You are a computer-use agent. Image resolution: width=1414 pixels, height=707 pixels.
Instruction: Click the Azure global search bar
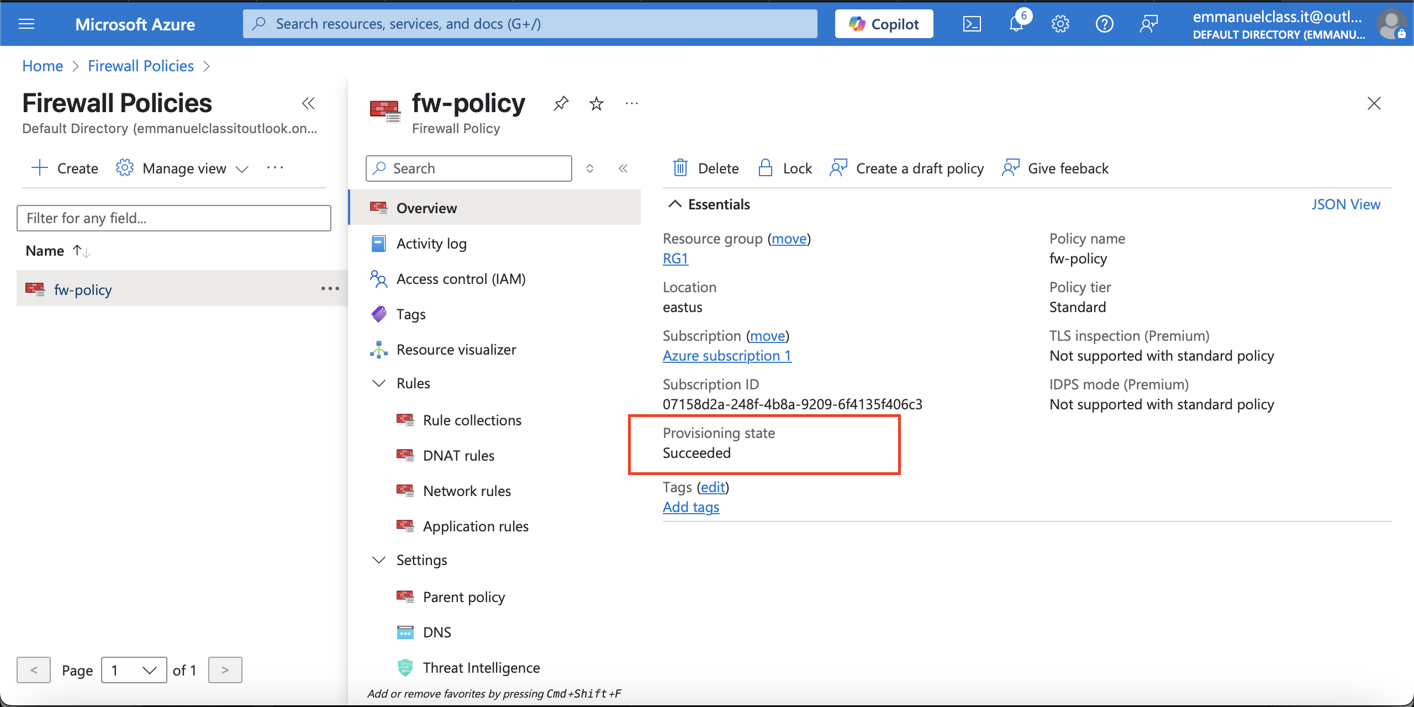[x=530, y=24]
